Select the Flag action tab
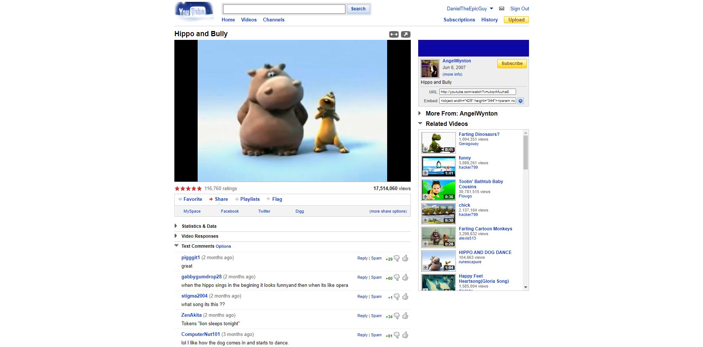Image resolution: width=703 pixels, height=347 pixels. click(x=274, y=199)
